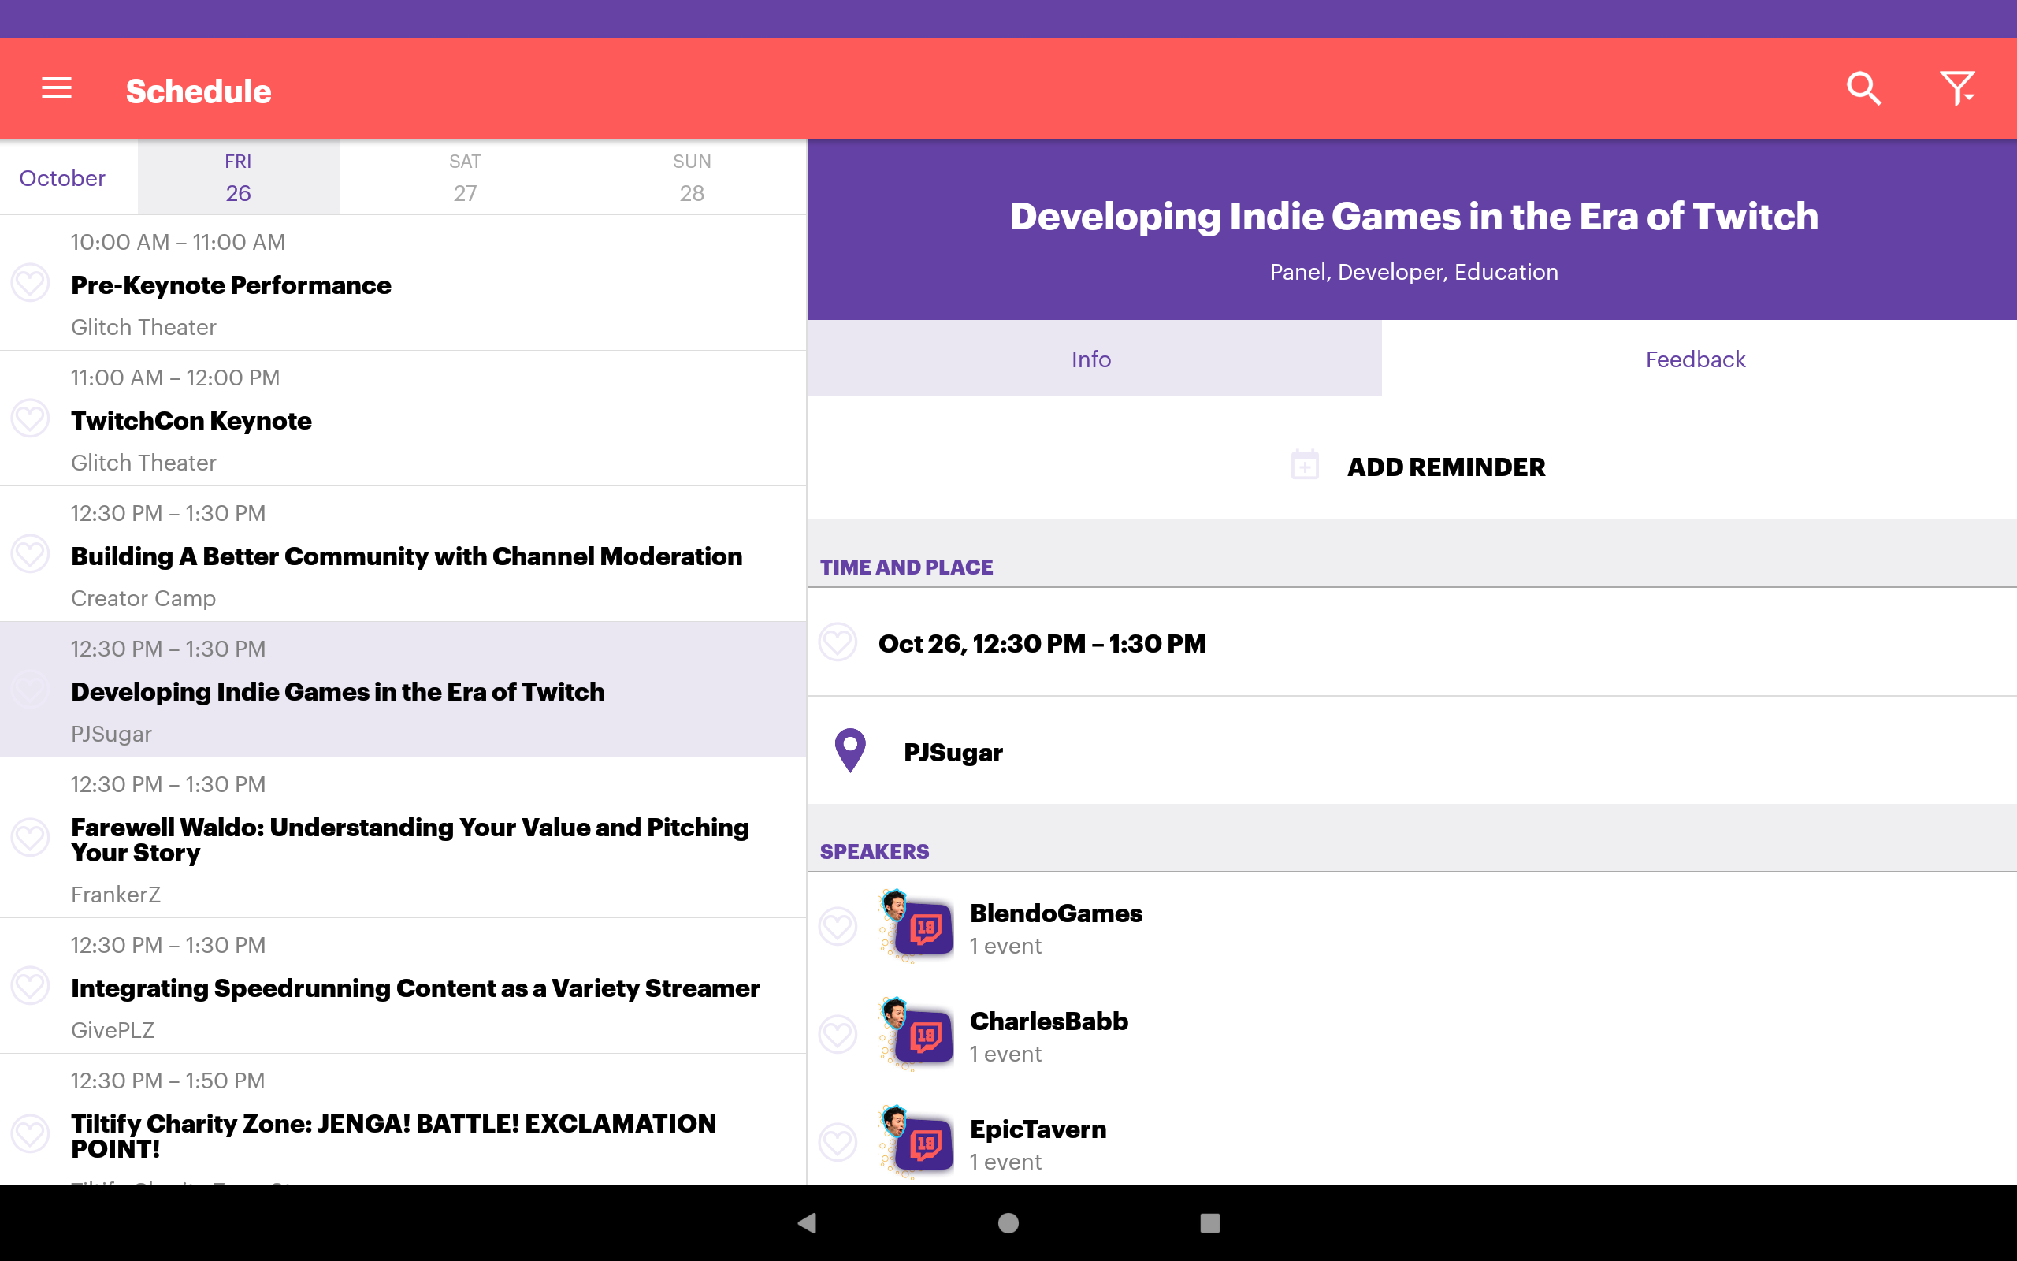The width and height of the screenshot is (2017, 1261).
Task: Select Sunday 28 date tab
Action: [x=692, y=177]
